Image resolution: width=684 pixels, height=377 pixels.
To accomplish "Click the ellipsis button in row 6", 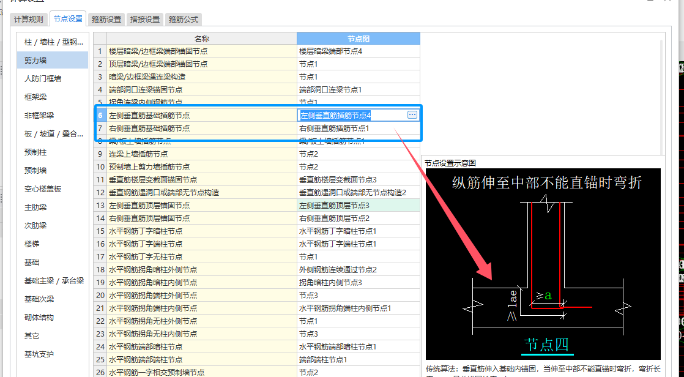I will click(x=412, y=115).
